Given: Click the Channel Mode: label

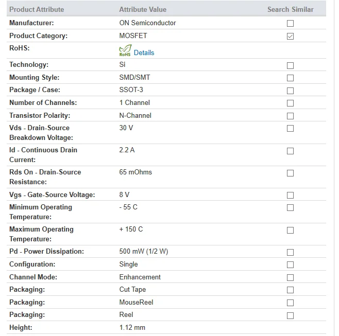Looking at the screenshot, I should [x=33, y=277].
